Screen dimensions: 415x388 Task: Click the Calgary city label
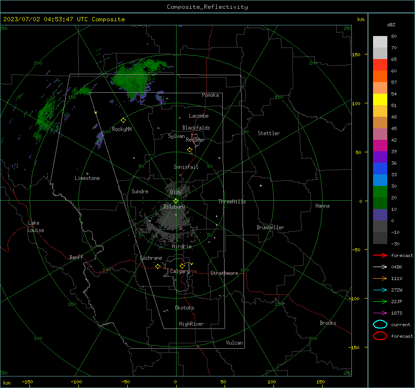point(180,271)
